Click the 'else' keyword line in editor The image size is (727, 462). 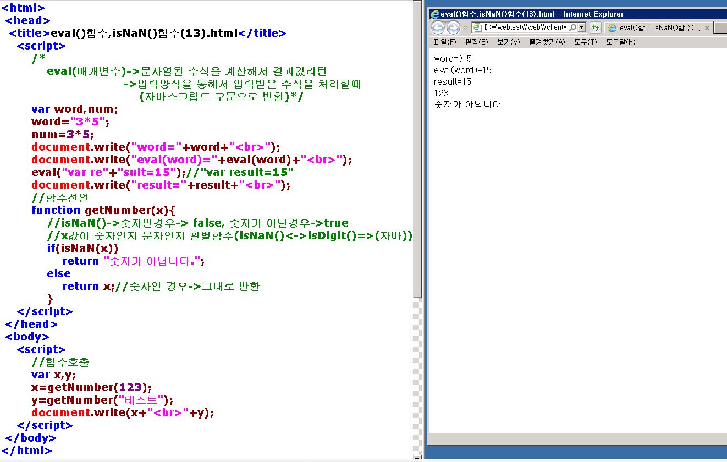pyautogui.click(x=59, y=273)
